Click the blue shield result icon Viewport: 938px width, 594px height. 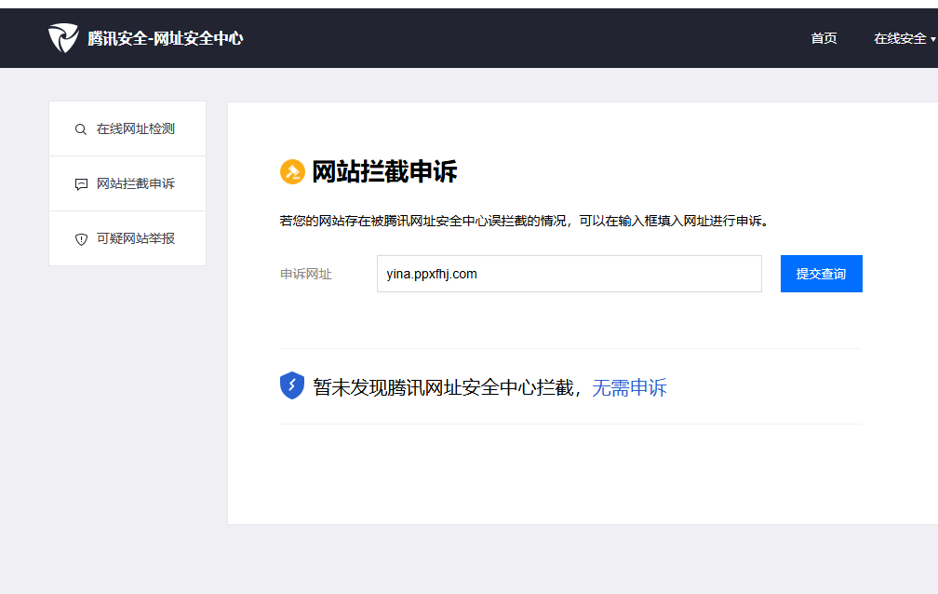pyautogui.click(x=292, y=385)
